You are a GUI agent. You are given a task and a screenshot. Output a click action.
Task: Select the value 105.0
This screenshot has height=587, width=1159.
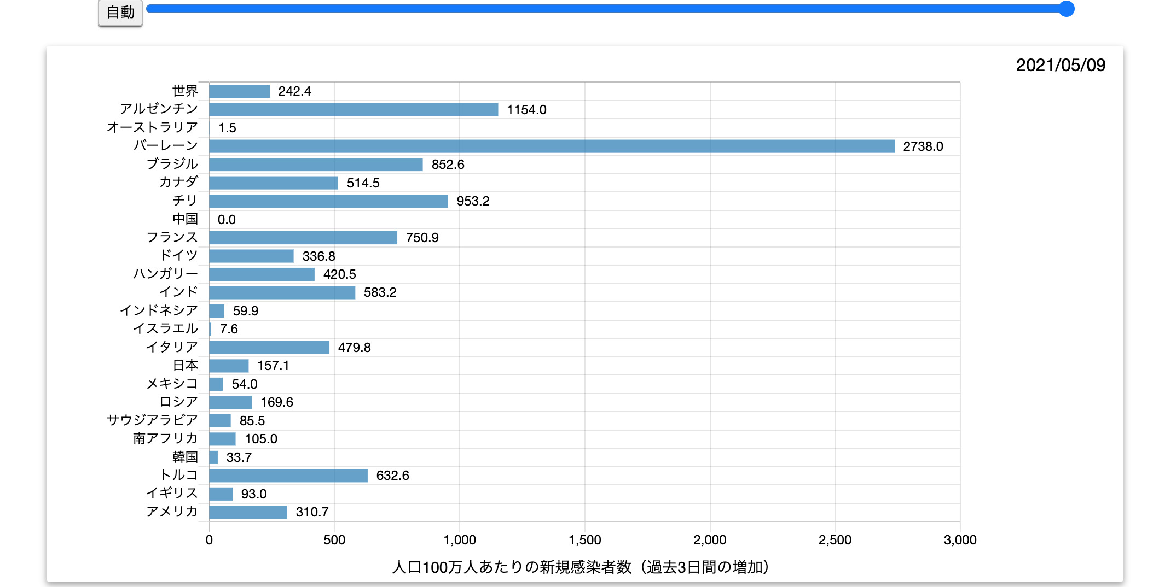(261, 439)
